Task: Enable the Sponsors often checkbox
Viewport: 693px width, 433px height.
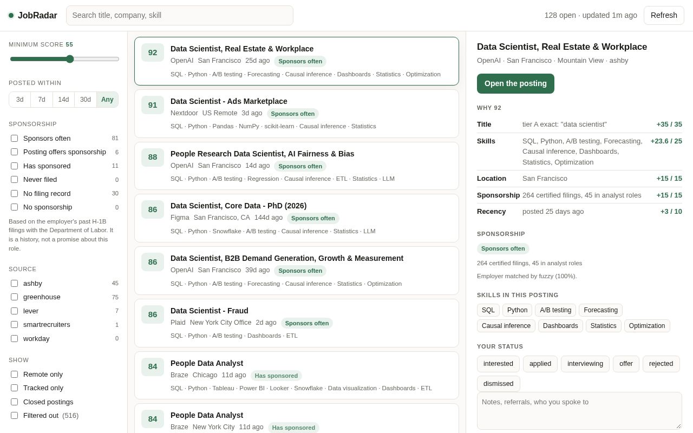Action: [x=14, y=138]
